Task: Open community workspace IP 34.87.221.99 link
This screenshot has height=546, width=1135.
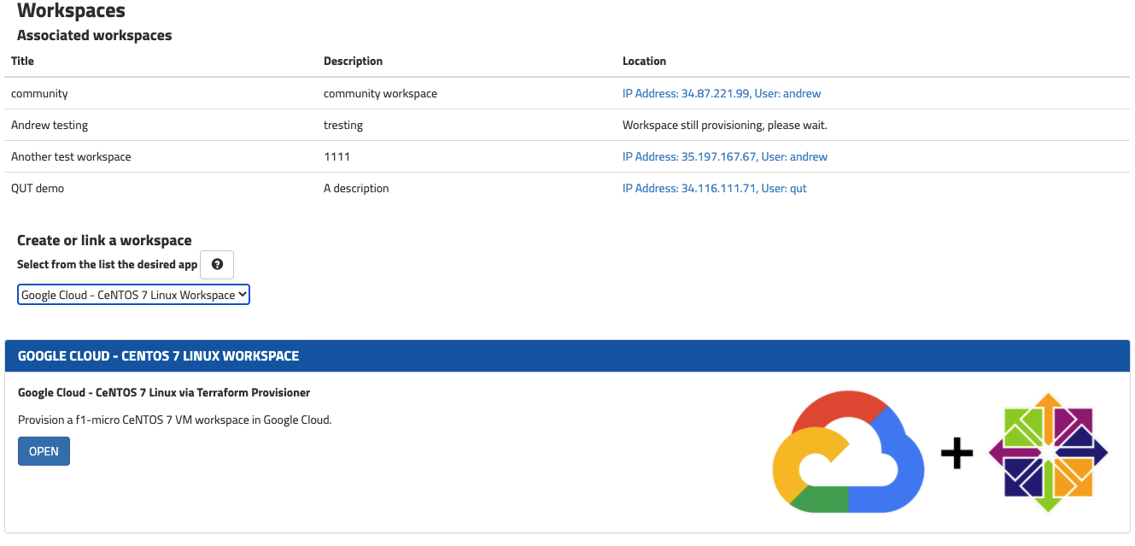Action: (x=722, y=93)
